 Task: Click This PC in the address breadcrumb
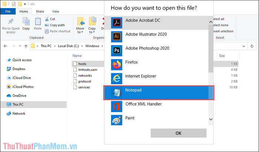[46, 46]
